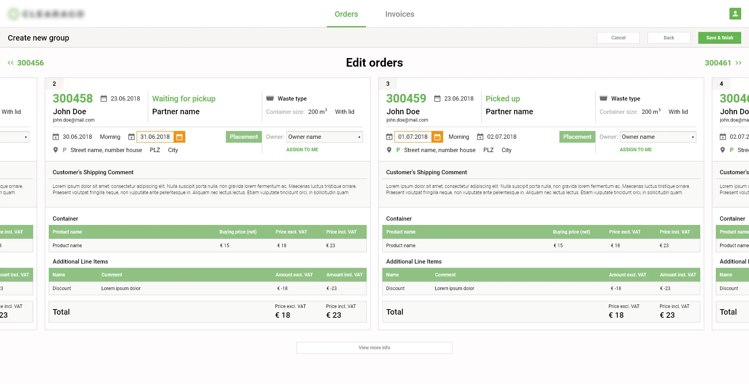
Task: Click View more info button
Action: tap(374, 348)
